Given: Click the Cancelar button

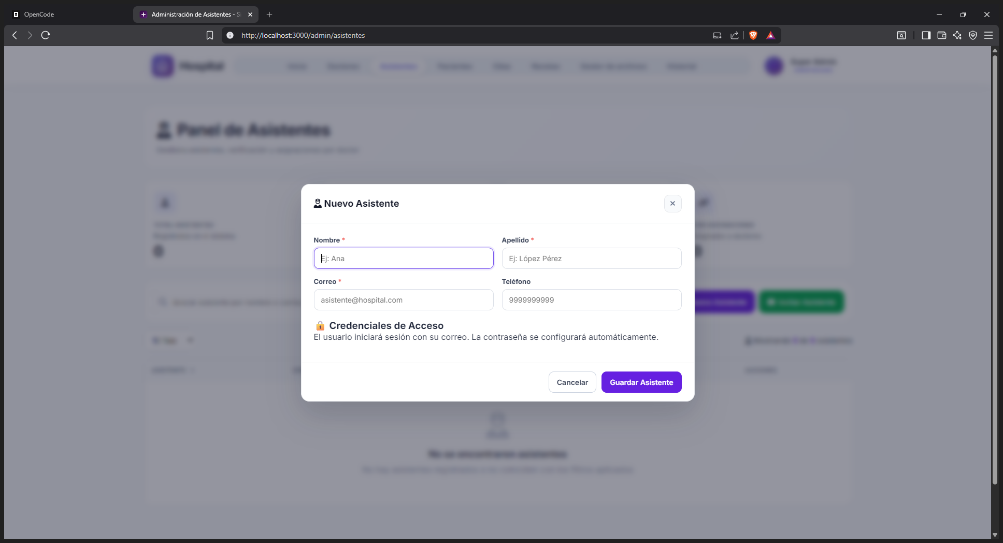Looking at the screenshot, I should 572,382.
